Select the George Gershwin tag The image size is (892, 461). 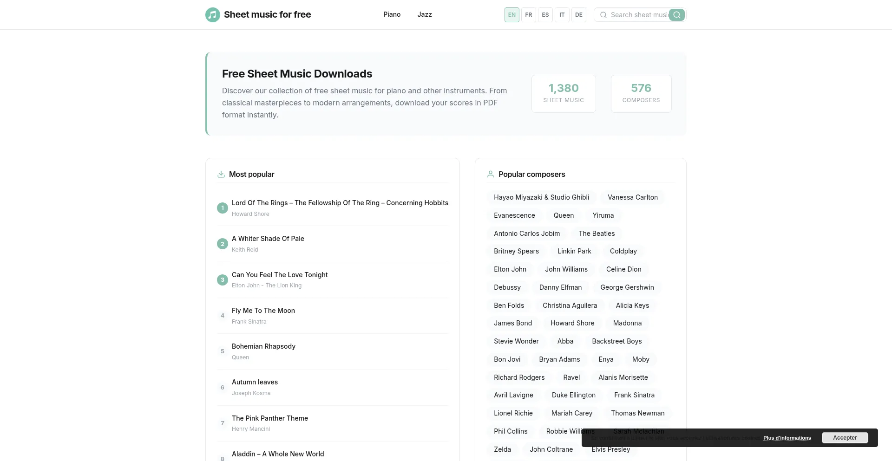pos(627,287)
